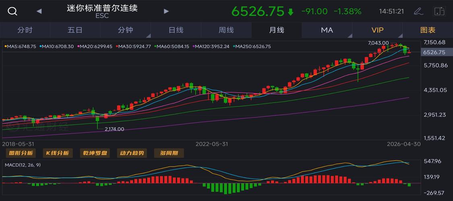
Task: Click the -91.00 price change value
Action: tap(314, 12)
